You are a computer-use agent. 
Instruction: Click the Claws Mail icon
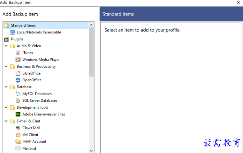click(18, 128)
